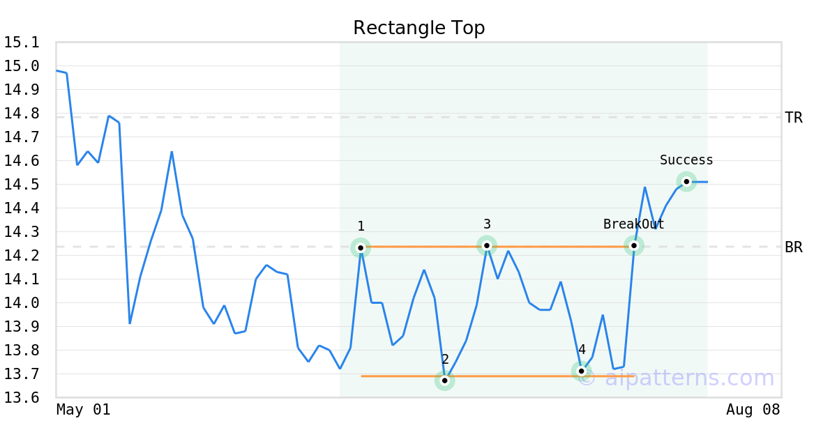Click the lower orange support line
Viewport: 837px width, 439px height.
tap(497, 376)
